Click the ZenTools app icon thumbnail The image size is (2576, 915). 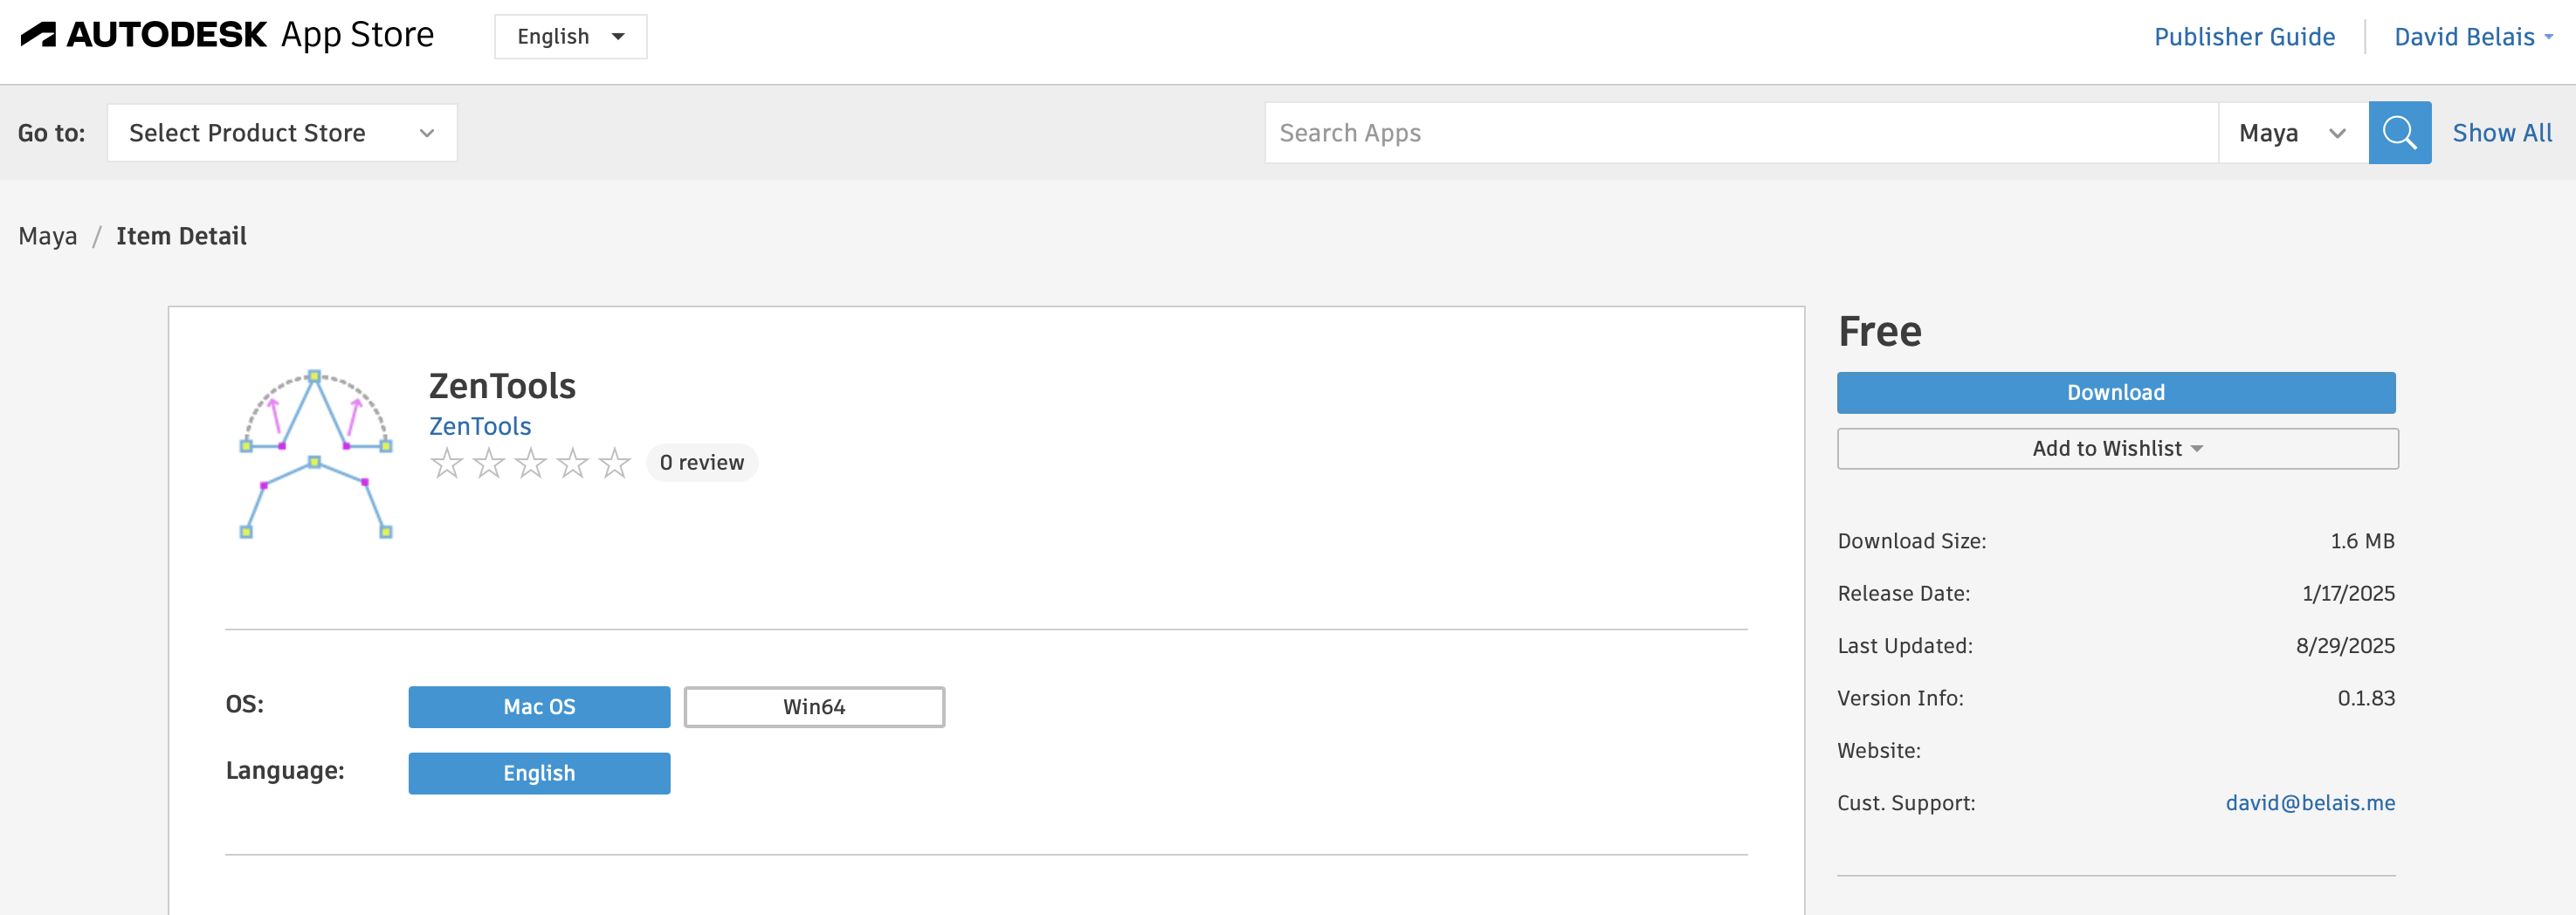(315, 454)
